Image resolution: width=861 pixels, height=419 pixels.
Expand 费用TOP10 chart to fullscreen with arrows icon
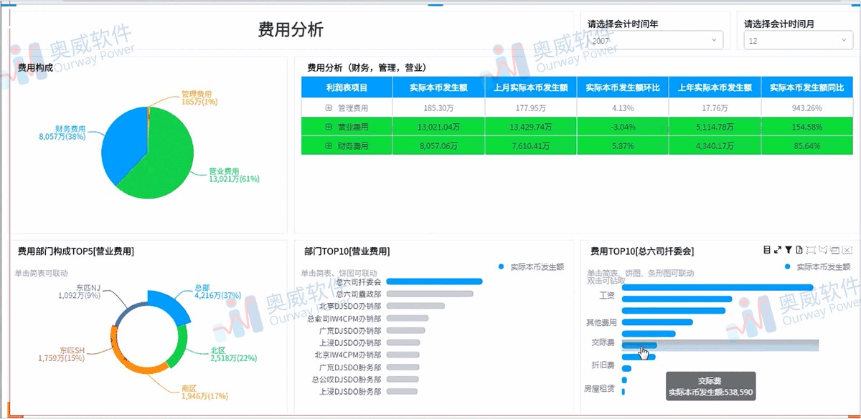coord(777,249)
